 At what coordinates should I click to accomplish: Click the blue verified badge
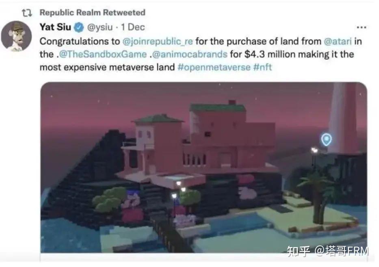point(78,27)
